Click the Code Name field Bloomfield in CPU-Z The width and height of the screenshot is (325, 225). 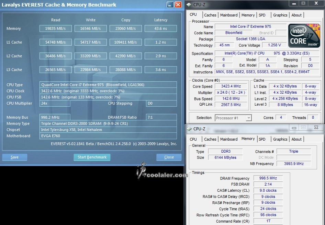point(234,33)
